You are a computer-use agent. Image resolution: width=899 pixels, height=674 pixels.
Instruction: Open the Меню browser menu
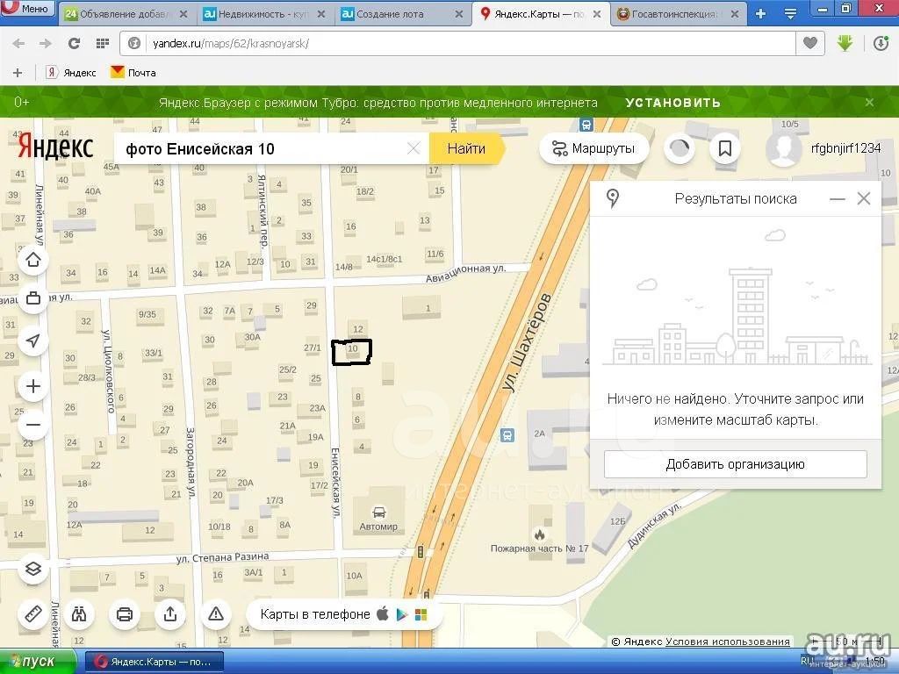[27, 9]
